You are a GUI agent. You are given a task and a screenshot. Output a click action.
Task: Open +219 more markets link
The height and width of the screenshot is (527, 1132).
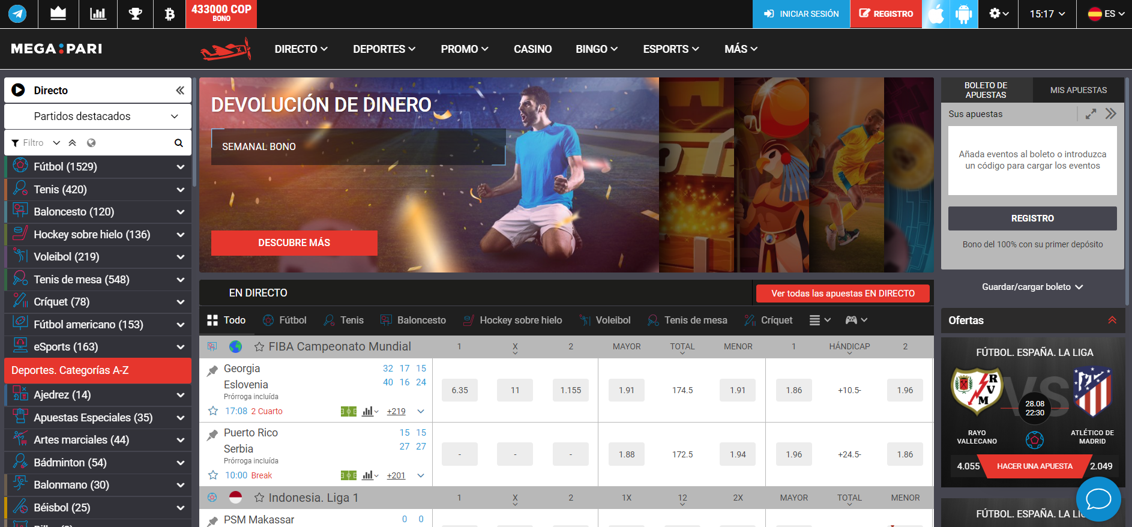[396, 412]
